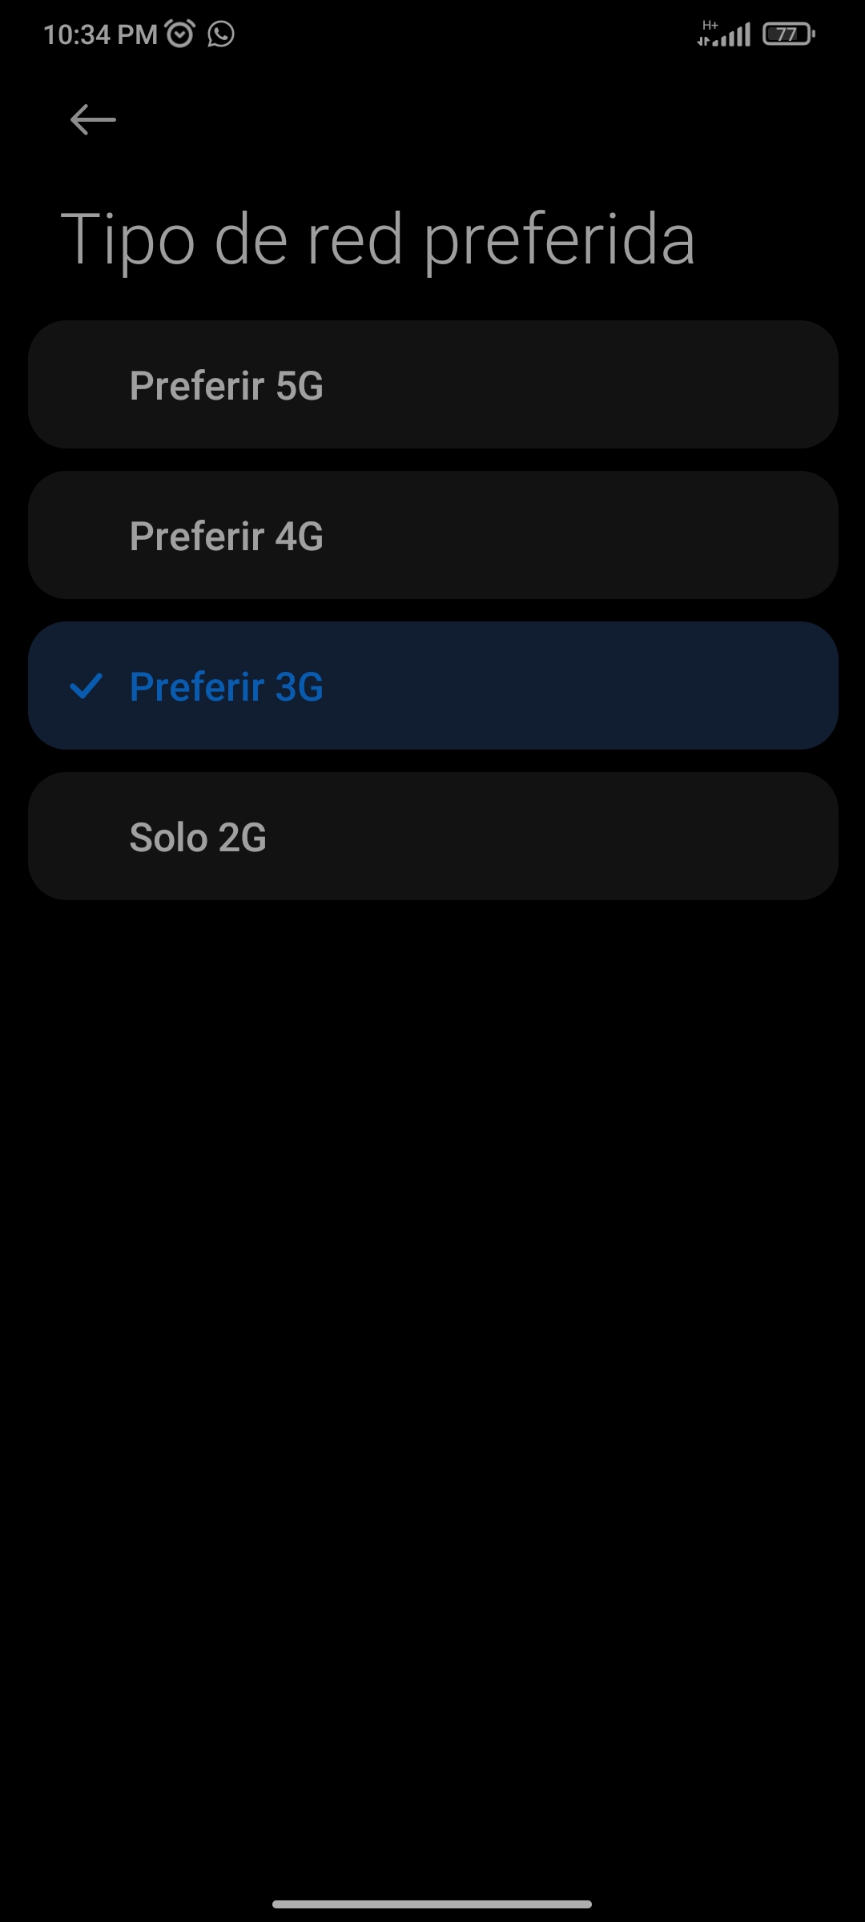Tap the blue "Preferir 3G" text
The image size is (865, 1922).
tap(227, 686)
